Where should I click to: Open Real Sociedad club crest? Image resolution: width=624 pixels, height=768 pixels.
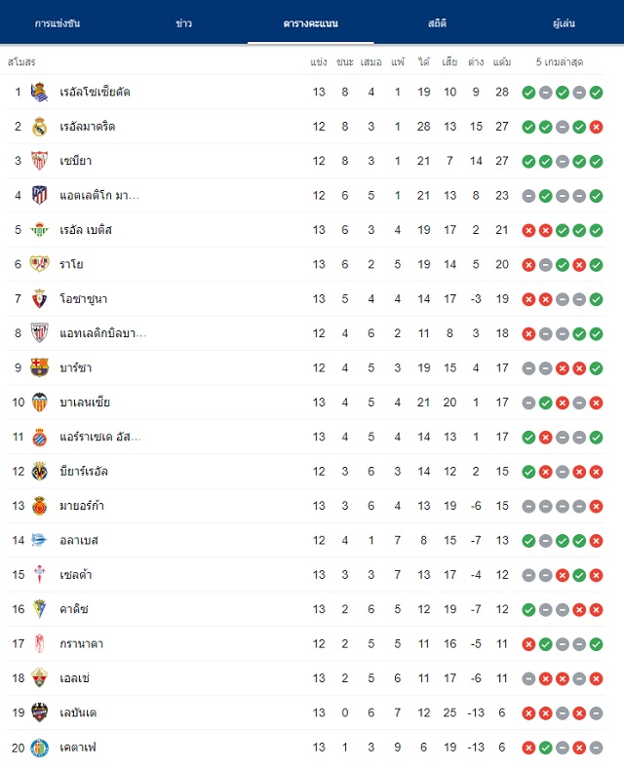click(39, 92)
